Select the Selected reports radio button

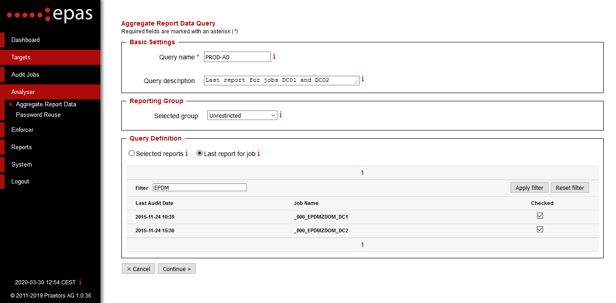(x=131, y=153)
